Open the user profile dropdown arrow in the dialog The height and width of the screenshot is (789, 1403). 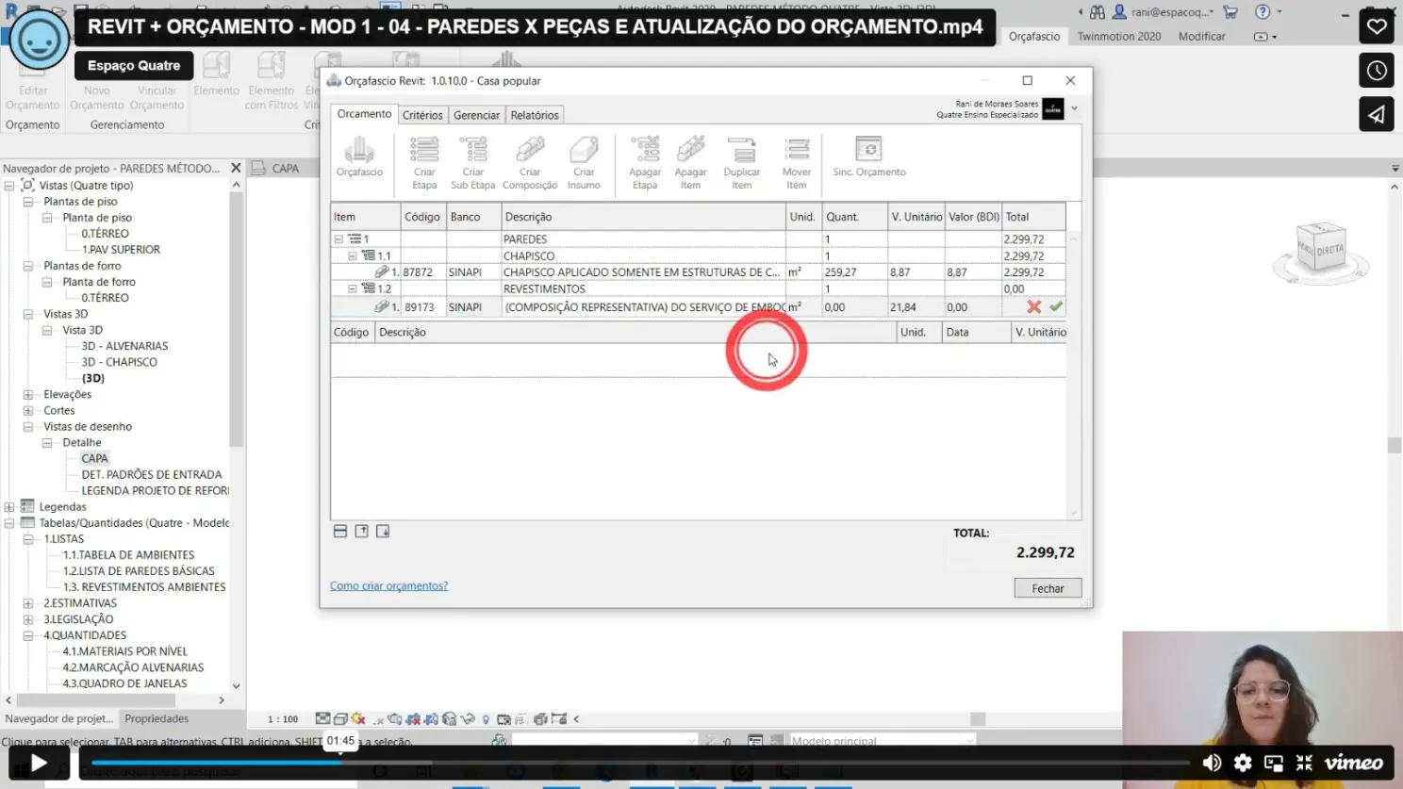(1074, 109)
